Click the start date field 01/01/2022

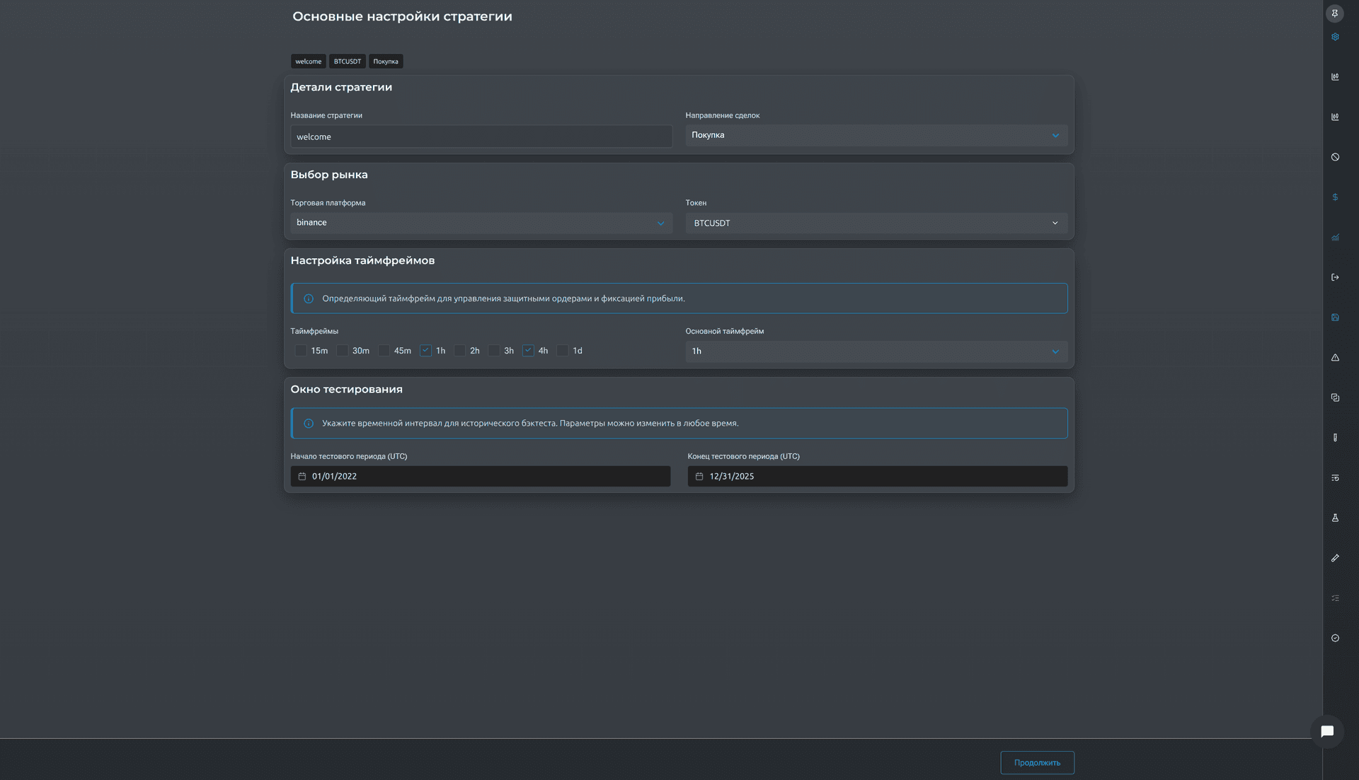[x=481, y=476]
